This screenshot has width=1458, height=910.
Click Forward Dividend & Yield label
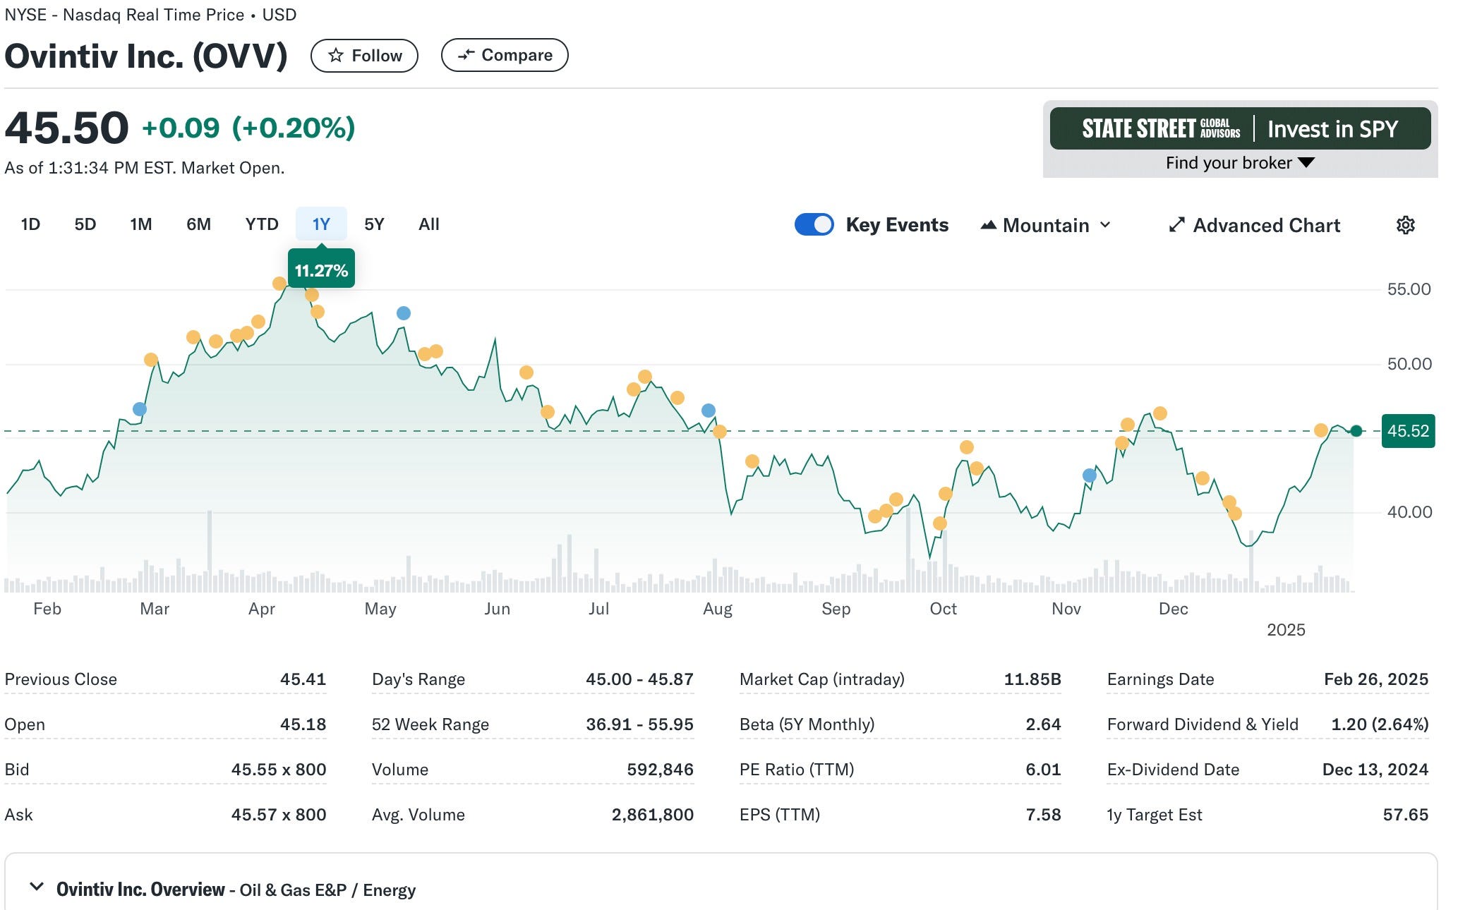click(x=1203, y=724)
